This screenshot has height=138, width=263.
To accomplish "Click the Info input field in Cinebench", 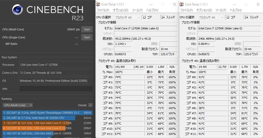I will tap(56, 89).
